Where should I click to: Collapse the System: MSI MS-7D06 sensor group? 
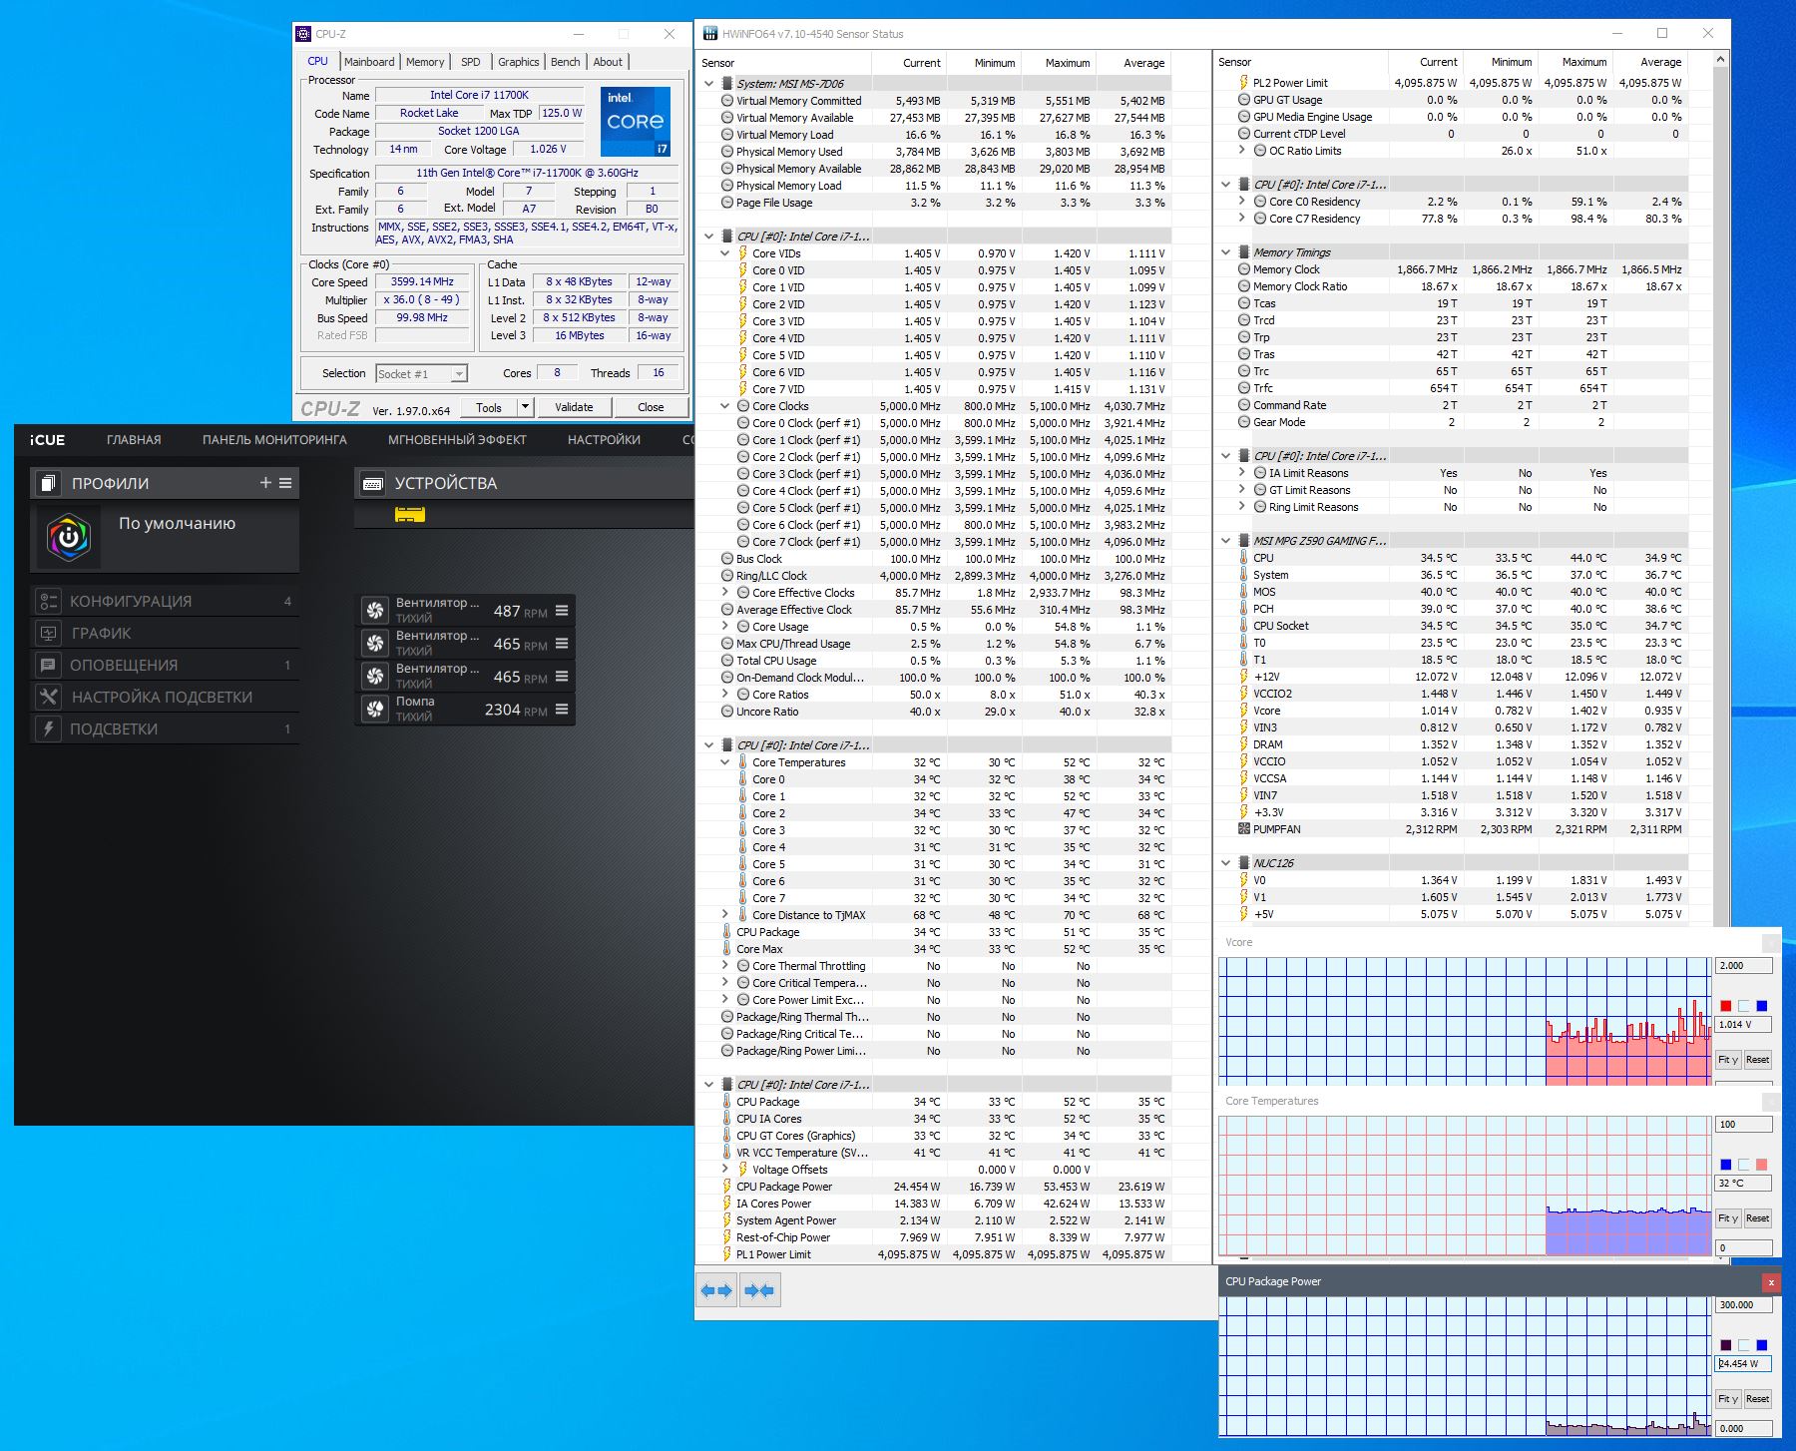tap(709, 84)
